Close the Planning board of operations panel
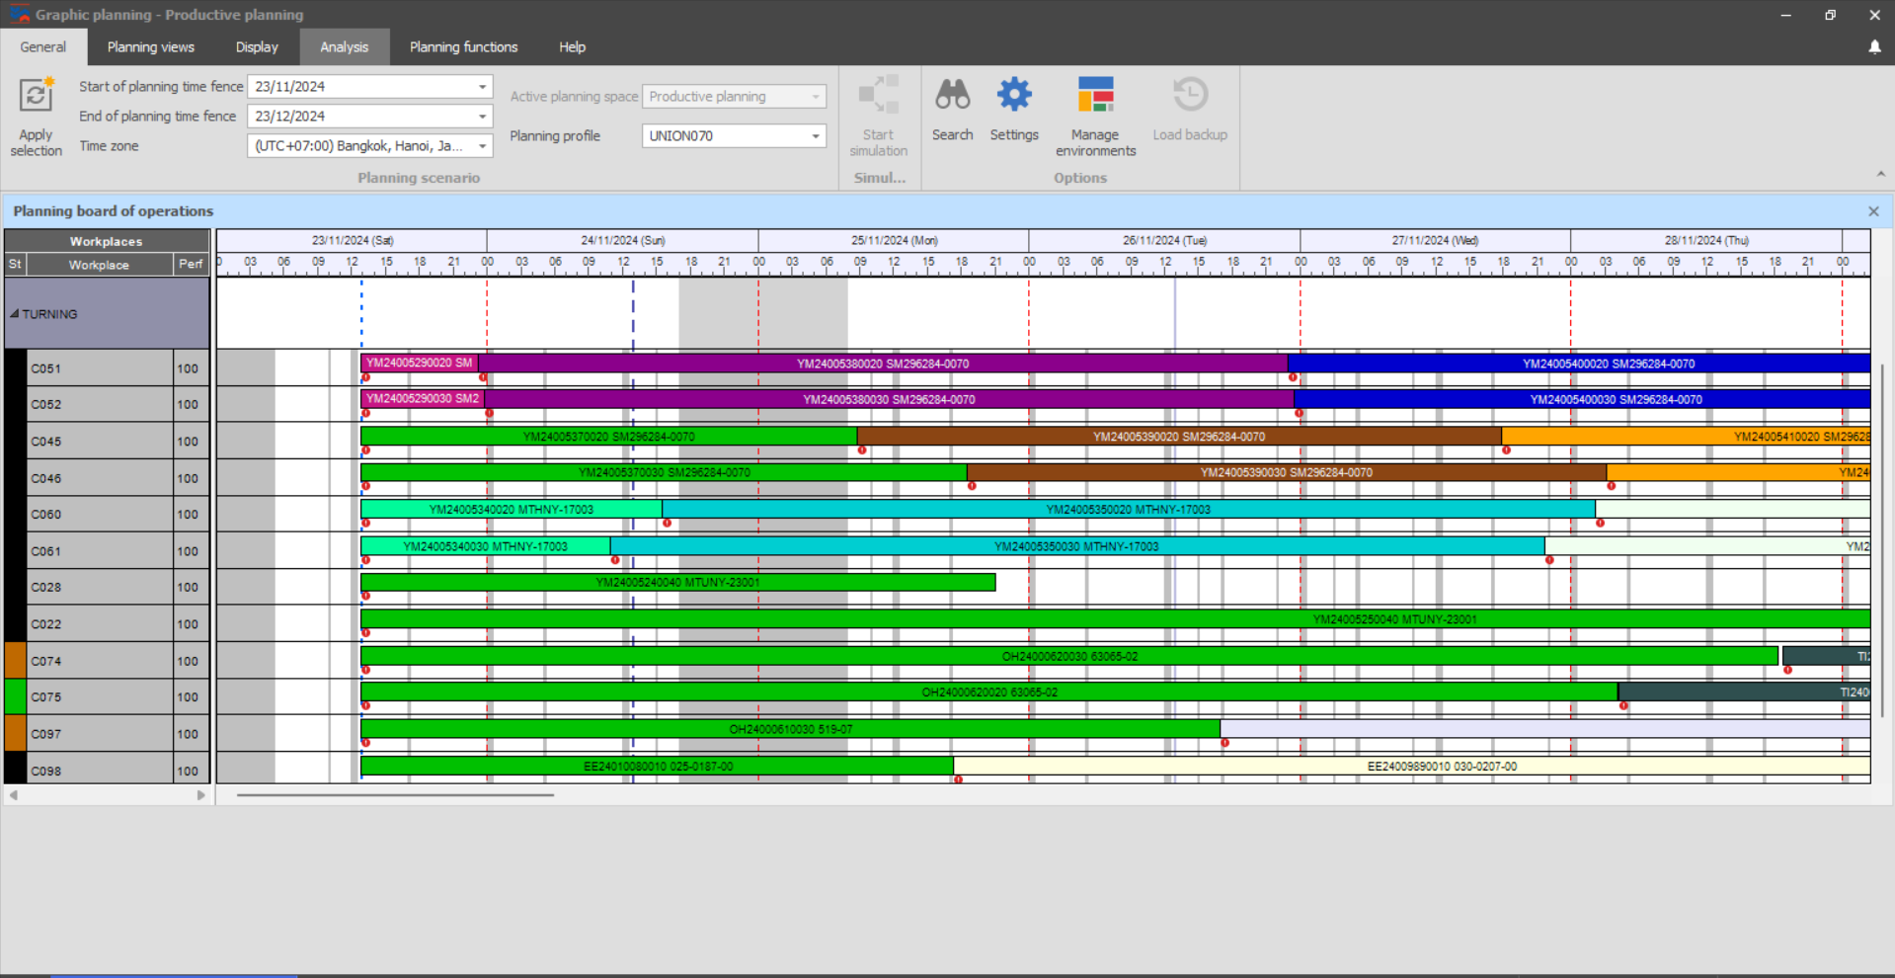This screenshot has height=978, width=1895. coord(1872,211)
